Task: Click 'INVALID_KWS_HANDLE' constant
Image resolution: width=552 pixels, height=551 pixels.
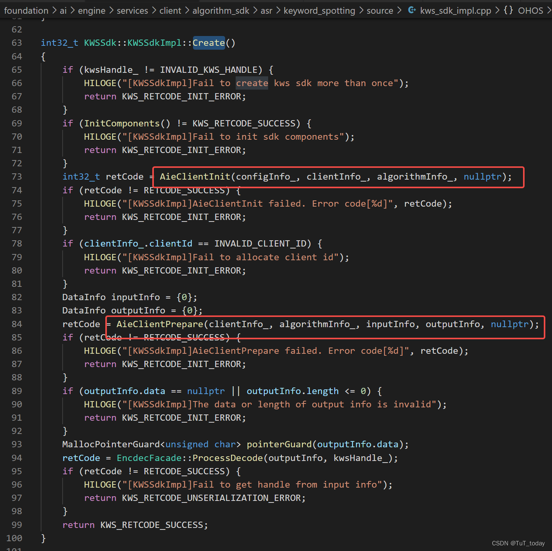Action: (209, 69)
